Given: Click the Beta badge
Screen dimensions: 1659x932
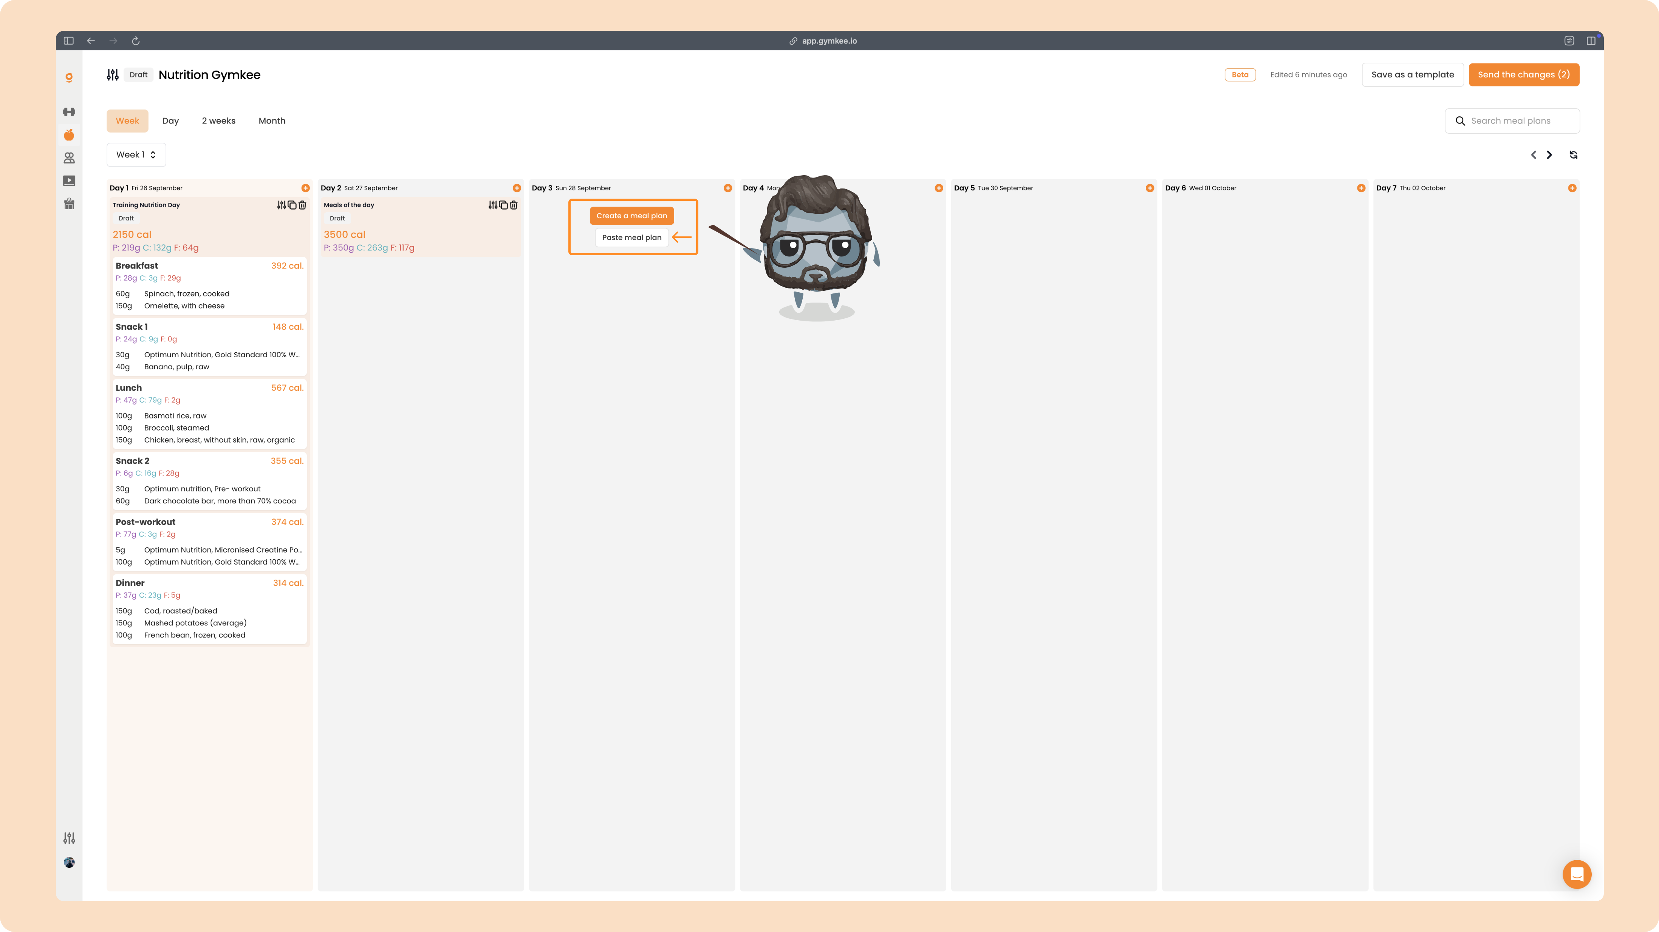Looking at the screenshot, I should (1240, 75).
